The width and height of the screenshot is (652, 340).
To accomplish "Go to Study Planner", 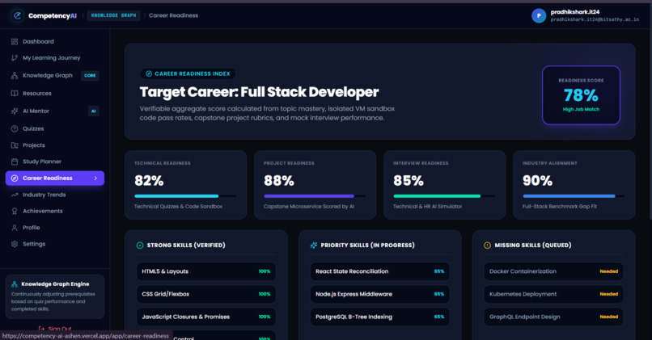I will pyautogui.click(x=55, y=162).
